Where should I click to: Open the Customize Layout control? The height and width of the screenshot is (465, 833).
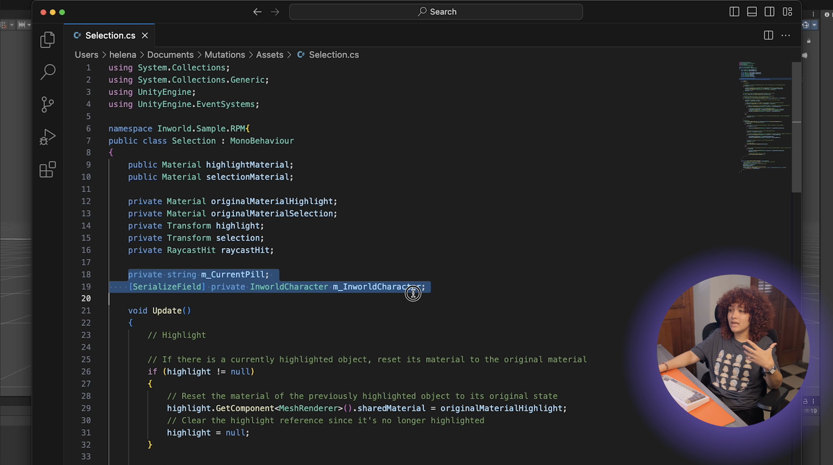(x=787, y=12)
